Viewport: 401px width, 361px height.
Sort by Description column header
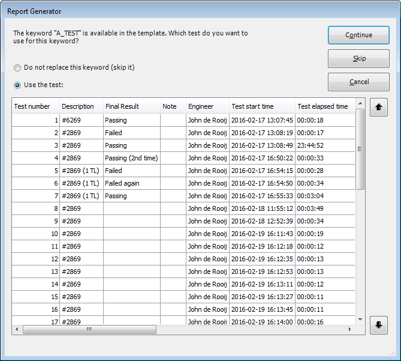(82, 106)
